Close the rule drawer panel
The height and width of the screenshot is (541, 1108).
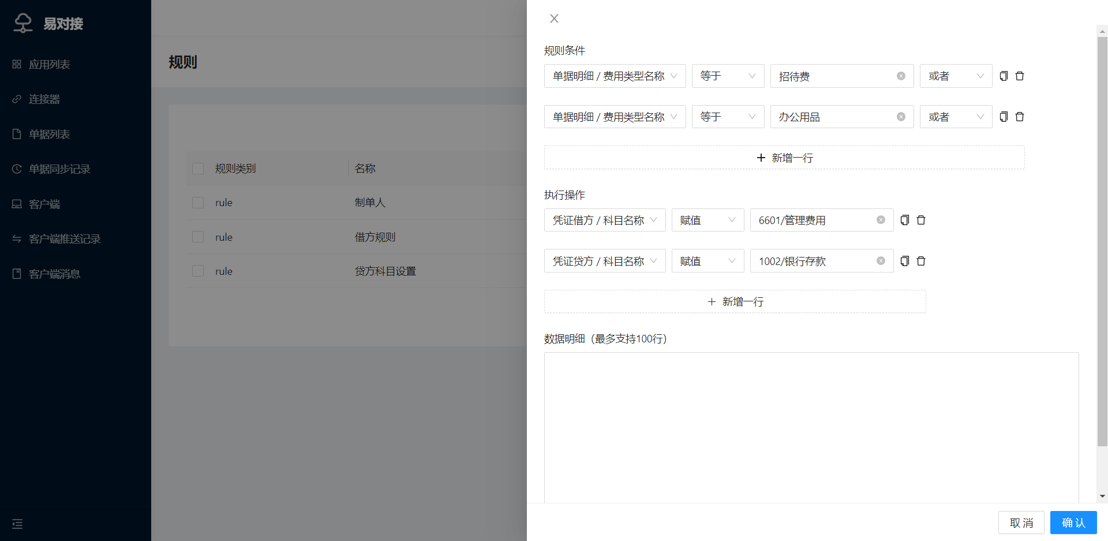[x=554, y=18]
